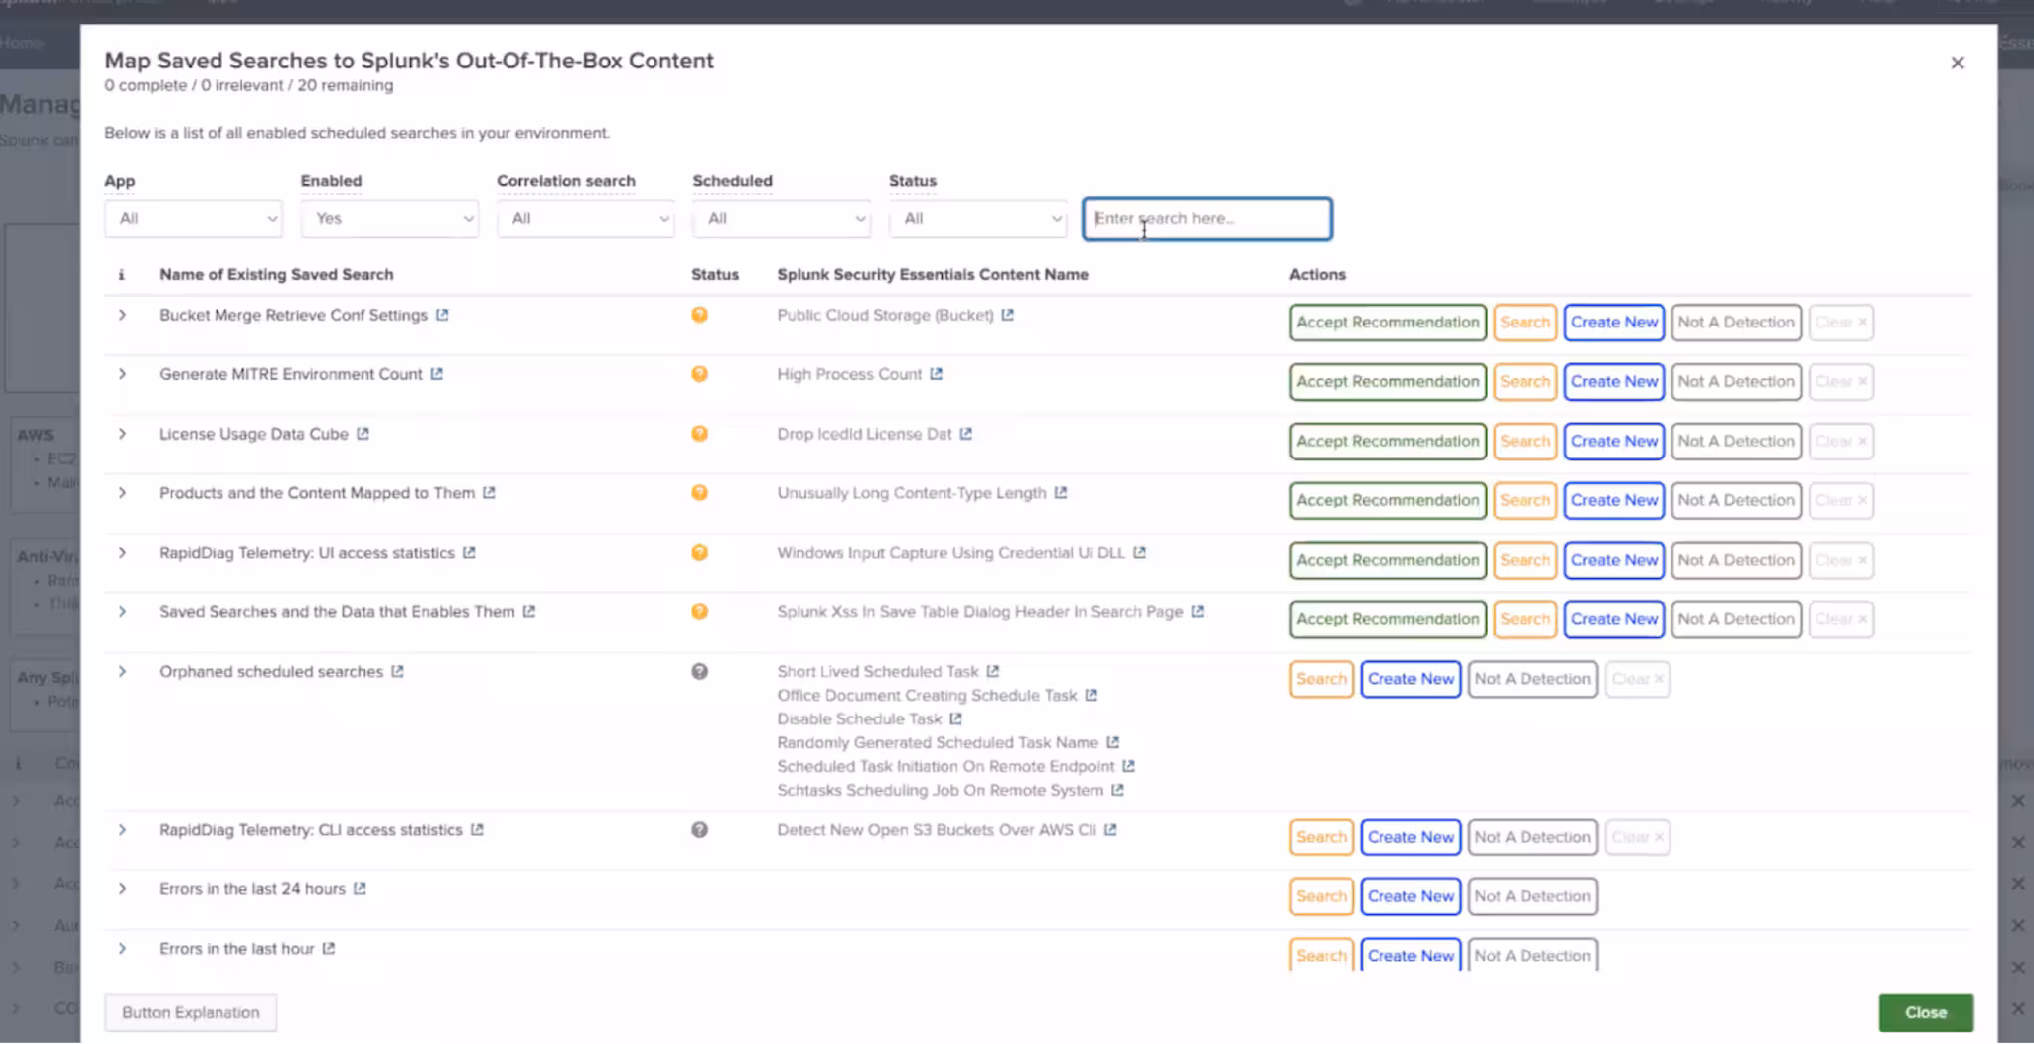Click the Button Explanation button
Image resolution: width=2034 pixels, height=1044 pixels.
[x=191, y=1012]
